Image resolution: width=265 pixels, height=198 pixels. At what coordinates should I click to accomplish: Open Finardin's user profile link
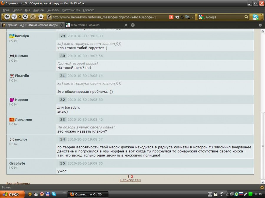[x=22, y=76]
